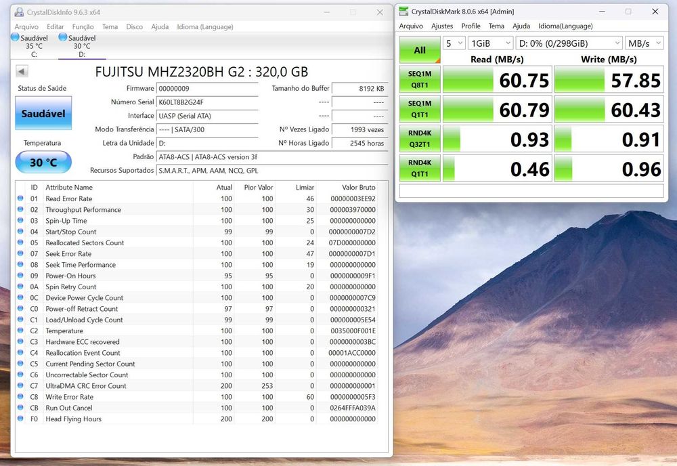Open Disco menu in CrystalDiskInfo

(x=134, y=27)
